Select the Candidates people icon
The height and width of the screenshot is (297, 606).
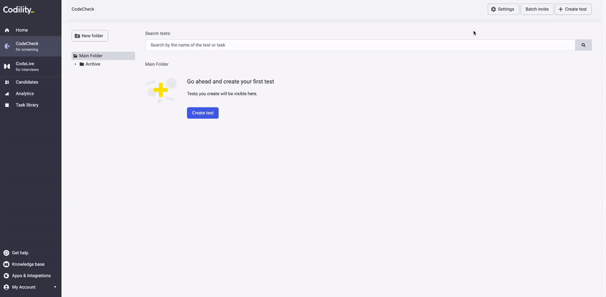[7, 82]
